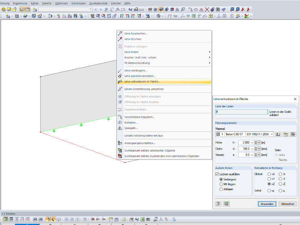Click the rotate icon in top toolbar
Image resolution: width=300 pixels, height=225 pixels.
click(x=196, y=9)
